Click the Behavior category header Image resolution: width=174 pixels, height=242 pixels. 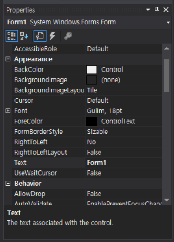(x=28, y=183)
